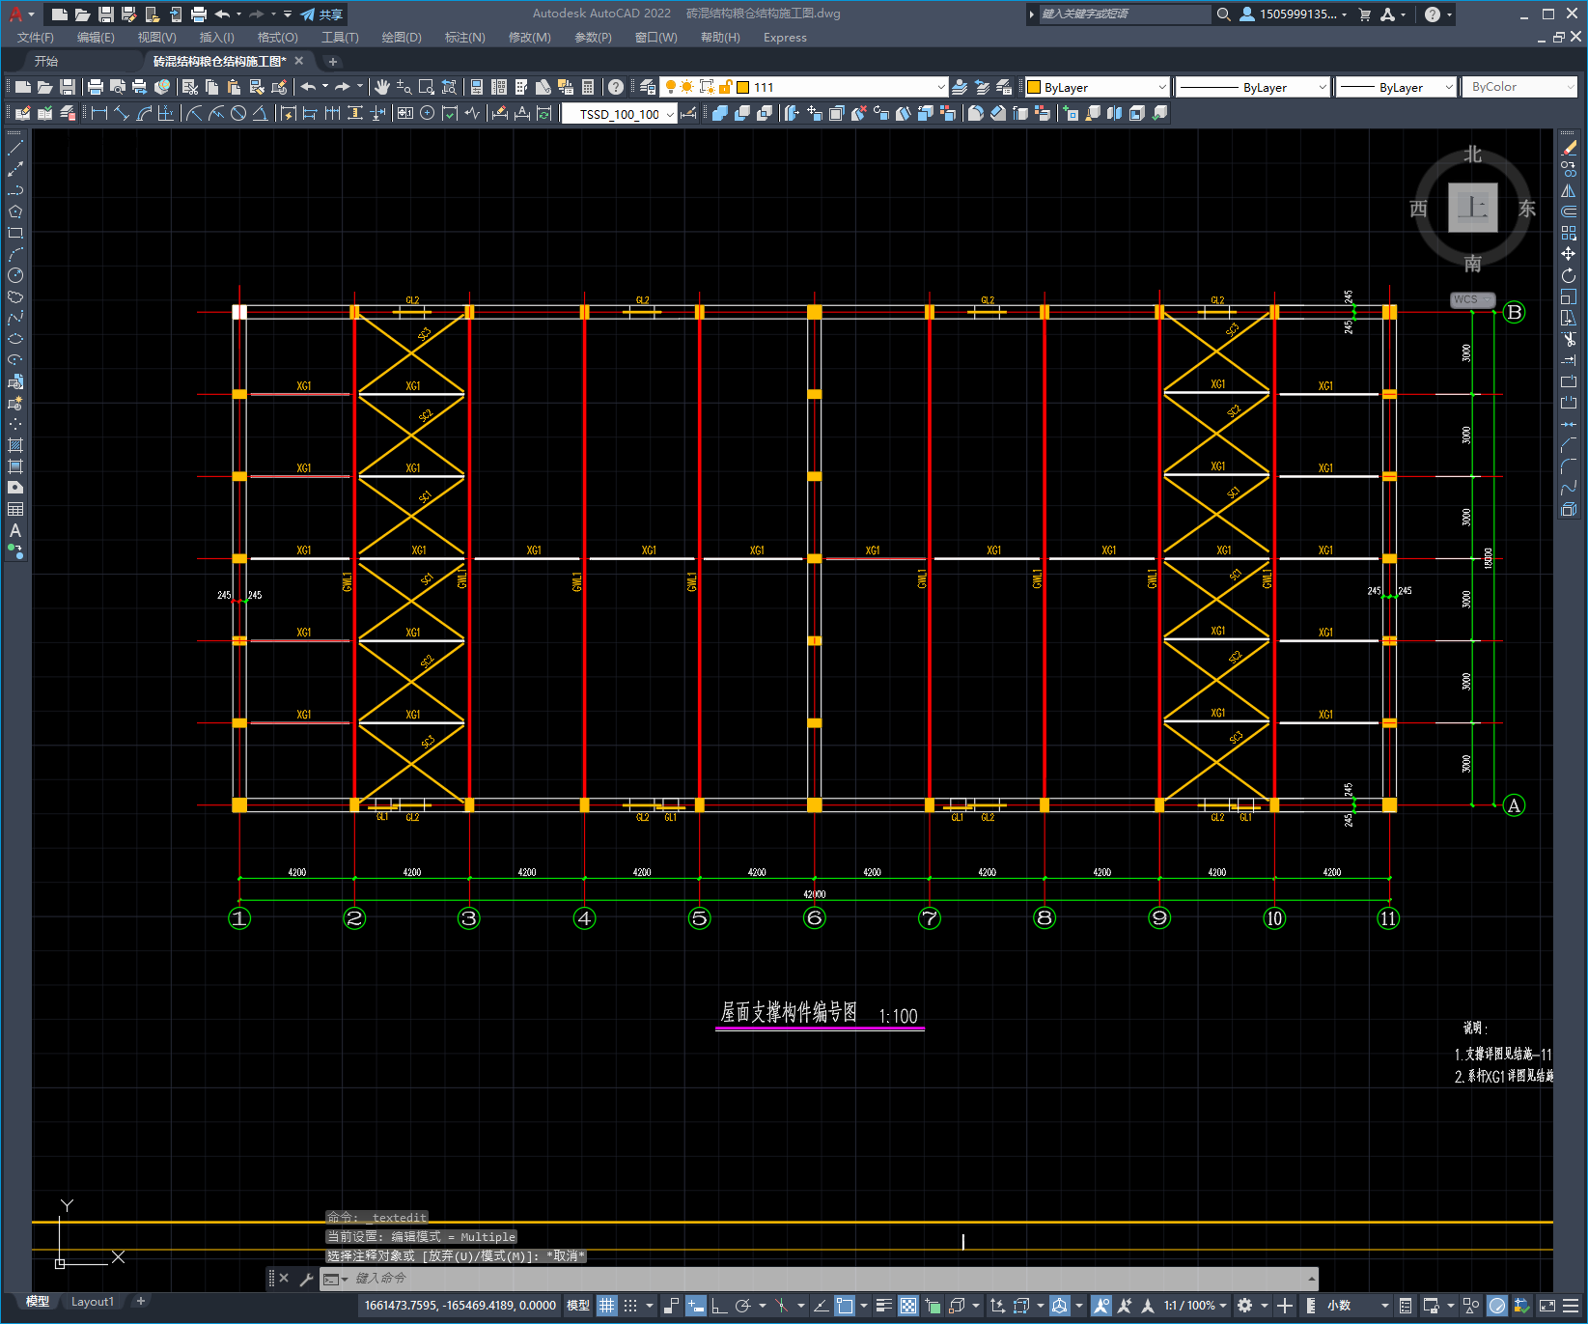Click the orange color swatch in color control
Screen dimensions: 1588x1324
1034,87
